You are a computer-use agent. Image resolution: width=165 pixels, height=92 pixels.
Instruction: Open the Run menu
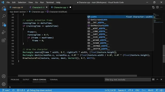42,2
